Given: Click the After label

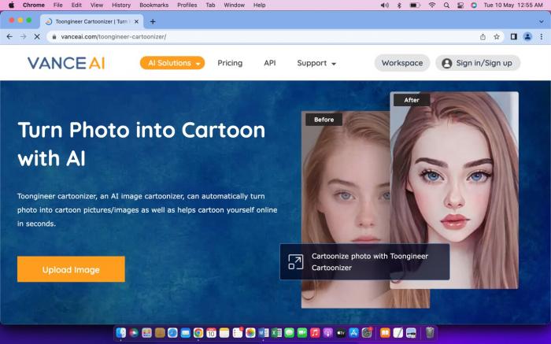Looking at the screenshot, I should 412,100.
